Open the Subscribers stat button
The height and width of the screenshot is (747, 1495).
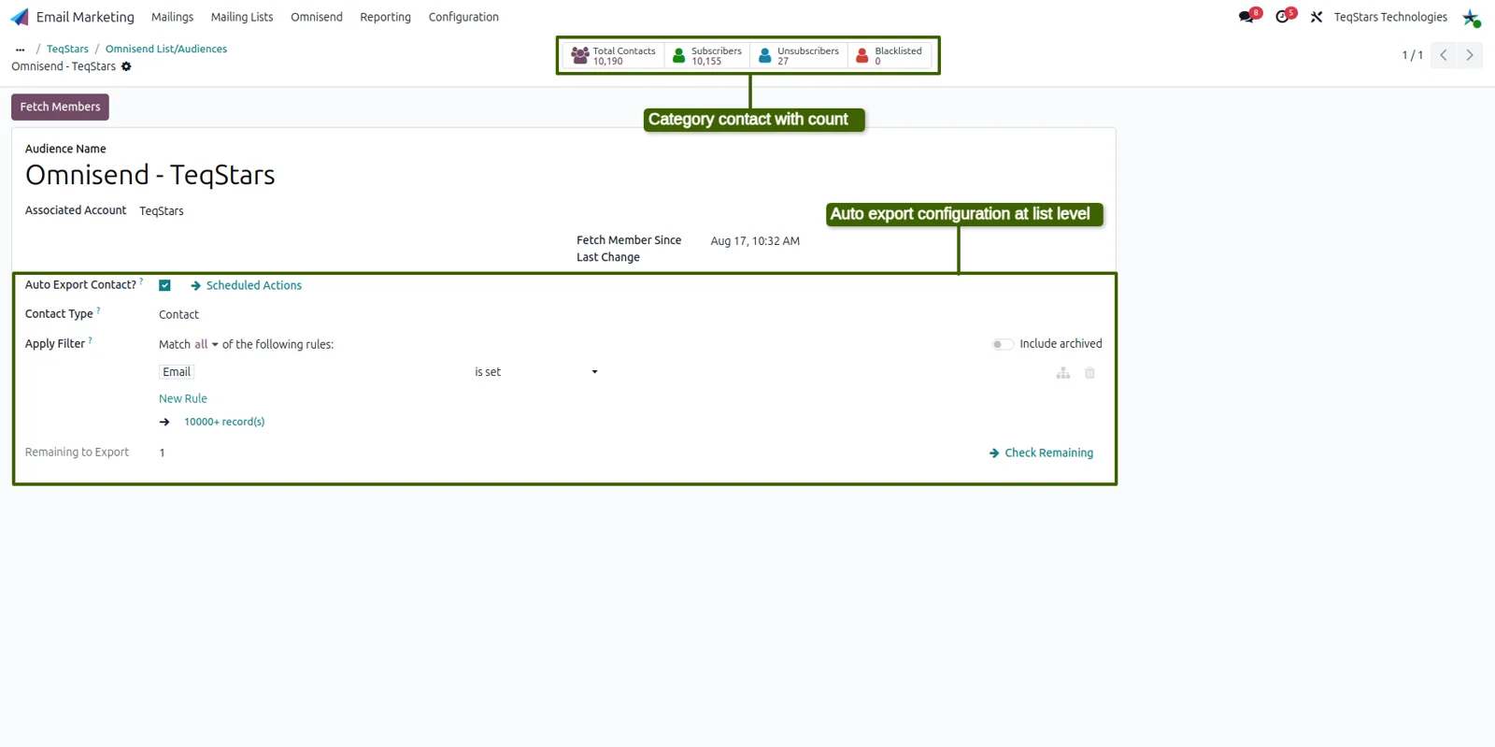(x=707, y=56)
